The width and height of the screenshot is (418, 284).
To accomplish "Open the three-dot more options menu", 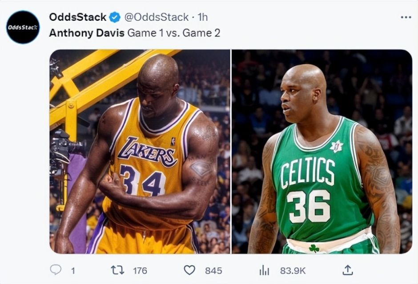I will (x=406, y=17).
